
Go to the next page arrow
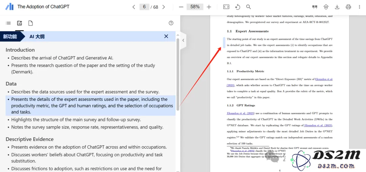coord(164,7)
